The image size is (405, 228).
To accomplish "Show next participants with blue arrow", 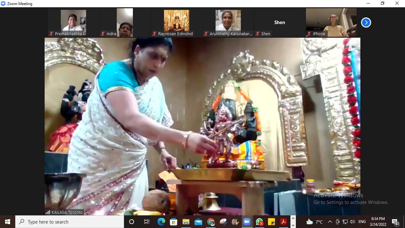I will coord(366,22).
